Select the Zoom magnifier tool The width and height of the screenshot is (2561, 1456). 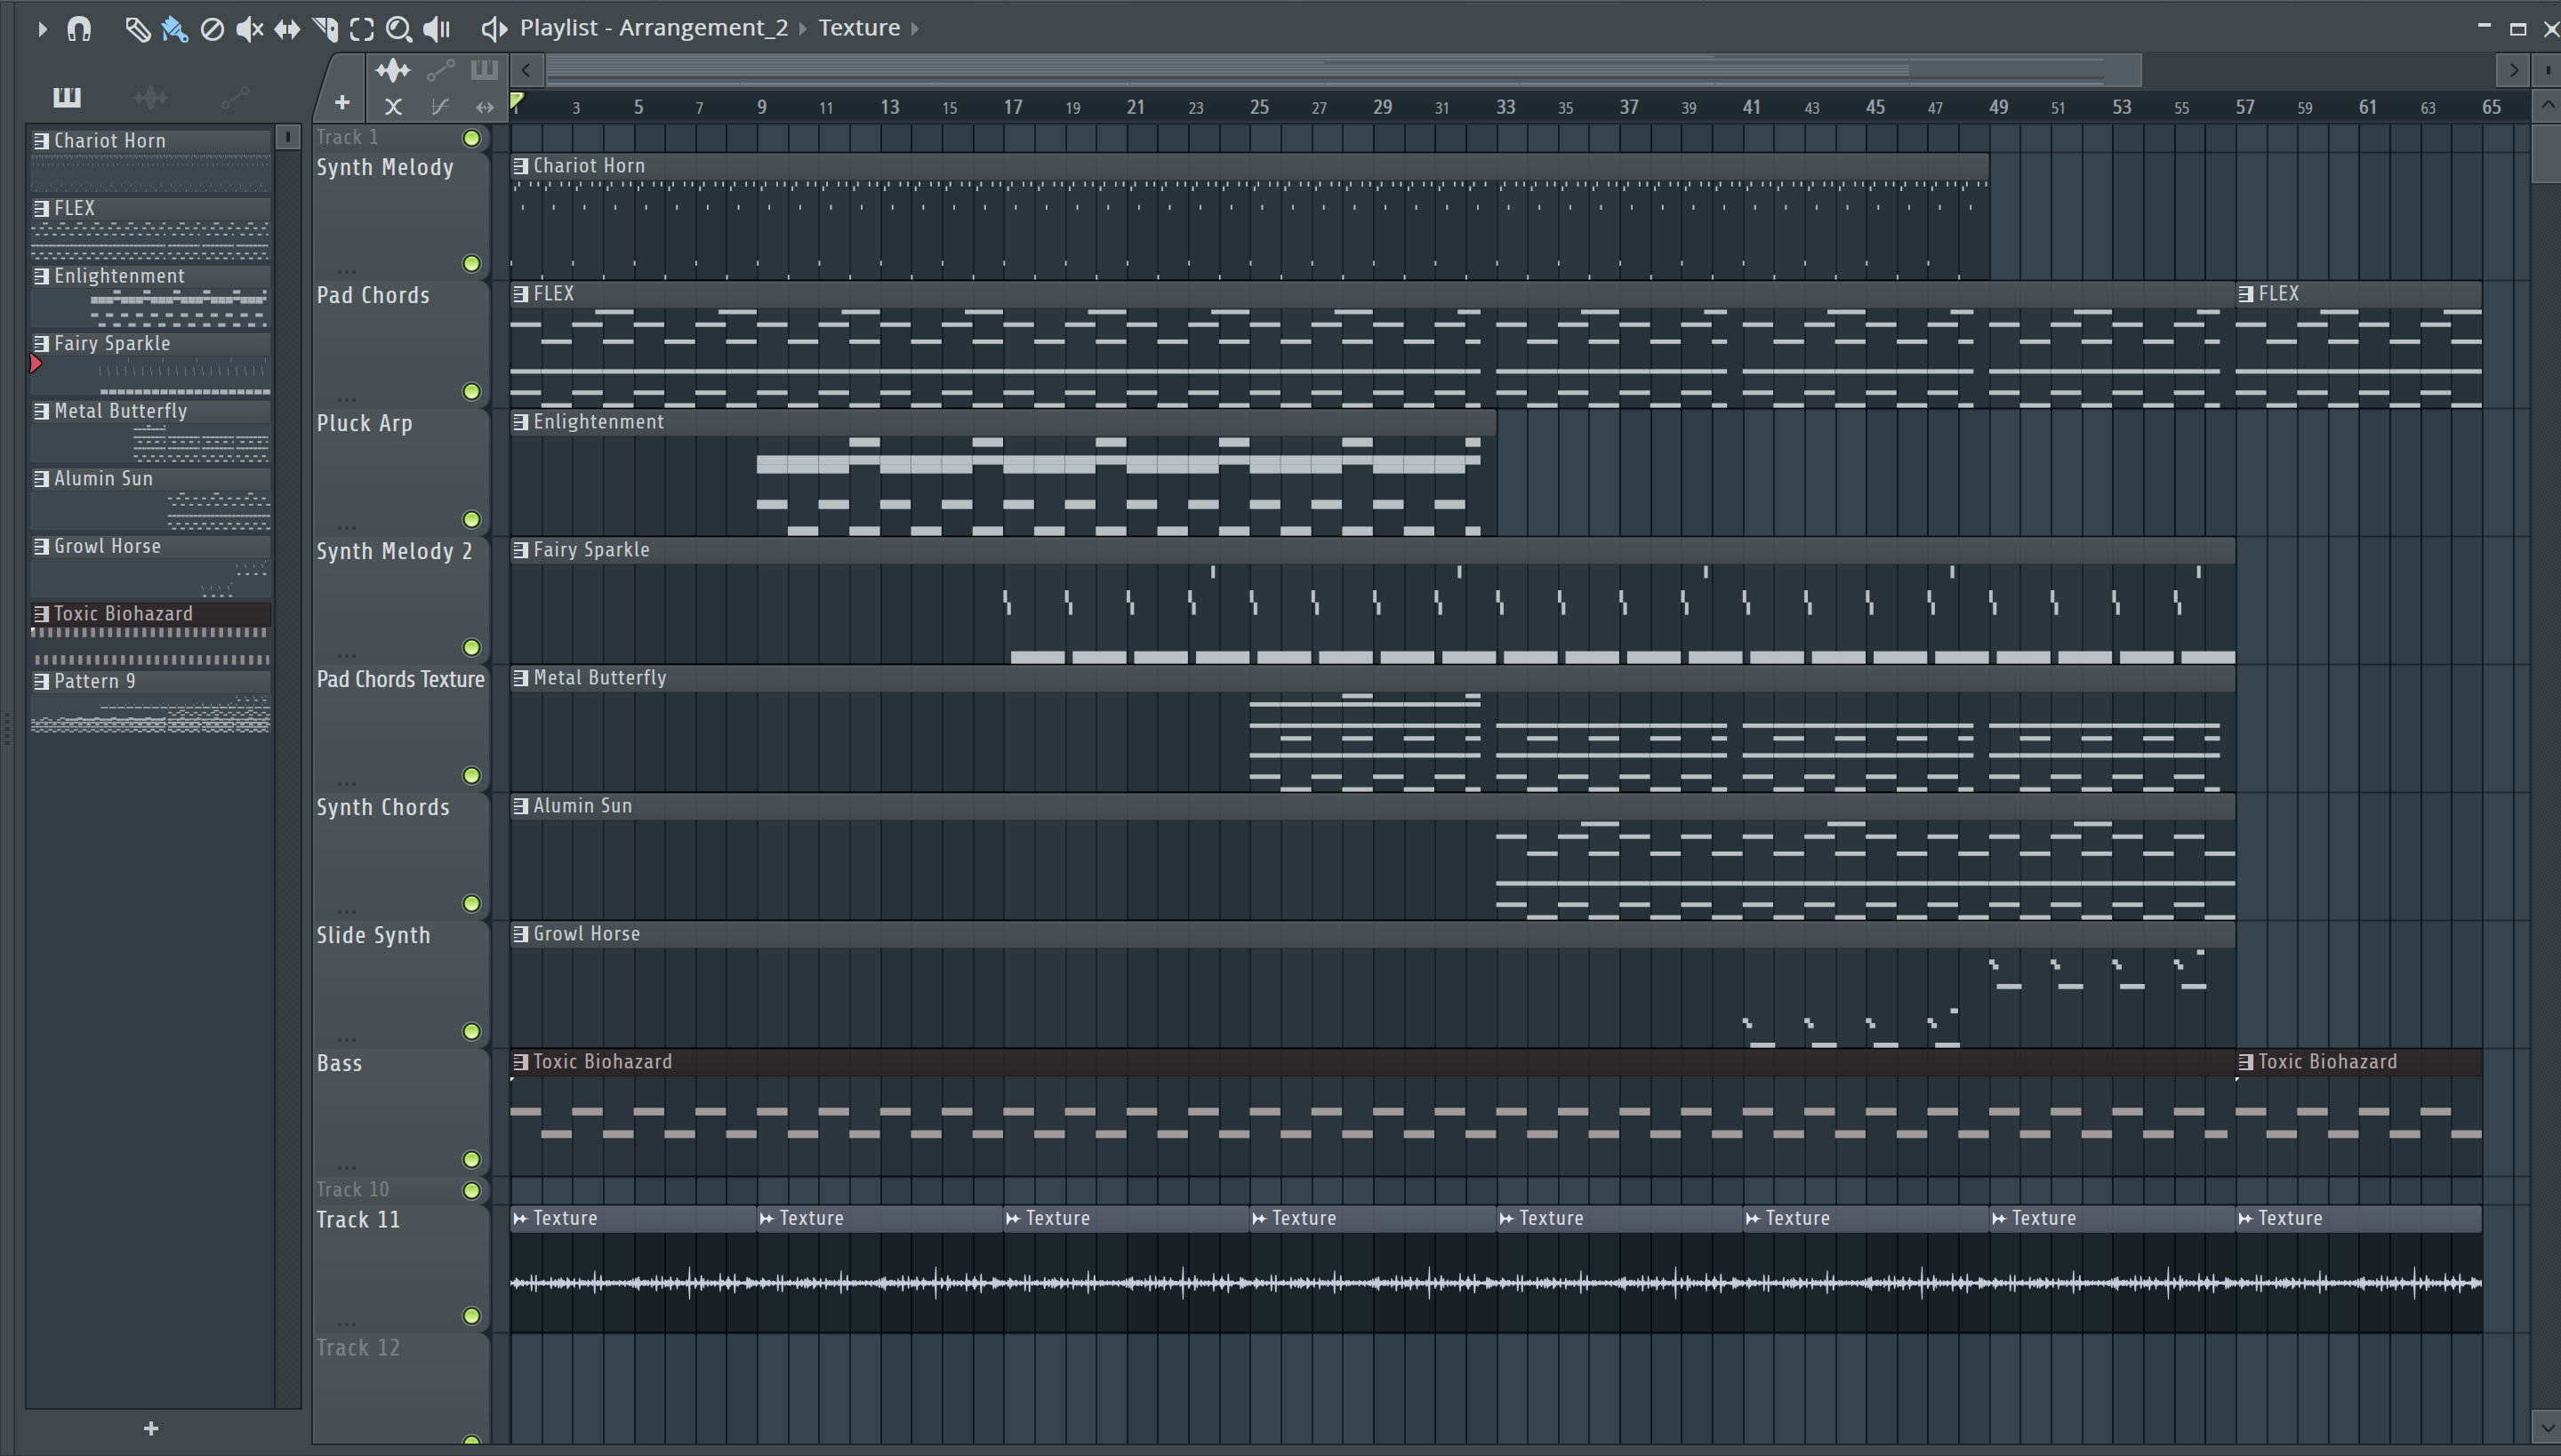pos(399,29)
